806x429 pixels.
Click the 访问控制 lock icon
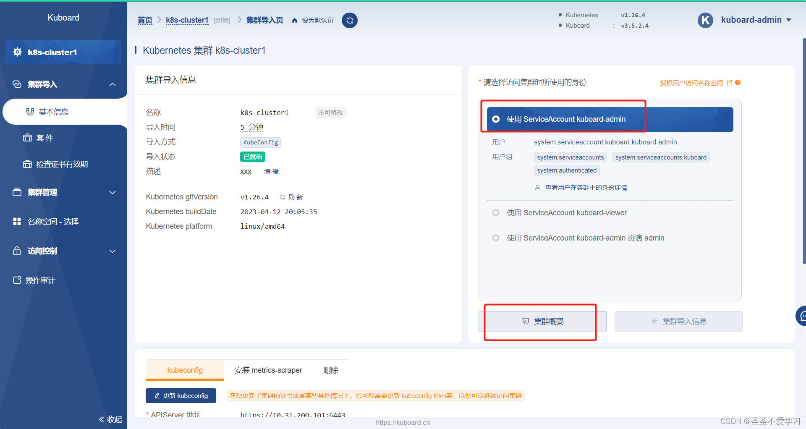[x=17, y=251]
